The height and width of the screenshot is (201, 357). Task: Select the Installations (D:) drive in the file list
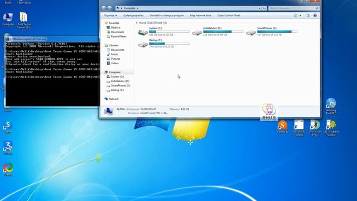218,31
